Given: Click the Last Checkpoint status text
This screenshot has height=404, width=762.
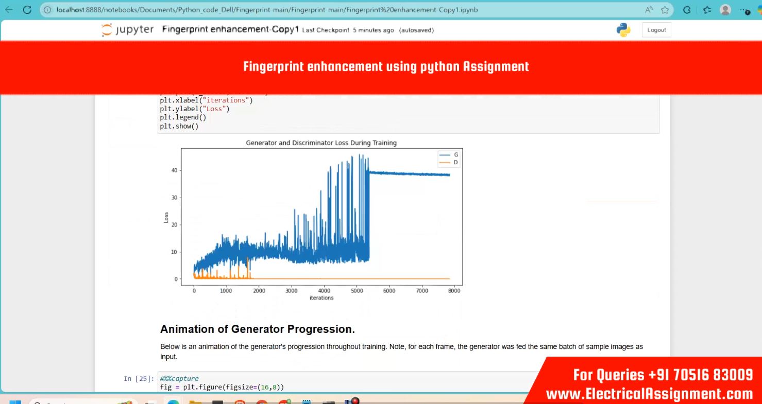Looking at the screenshot, I should tap(348, 30).
